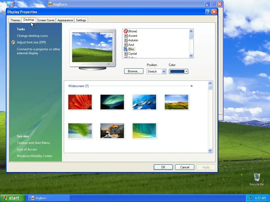Switch to the Desktop tab
270x202 pixels.
point(29,20)
